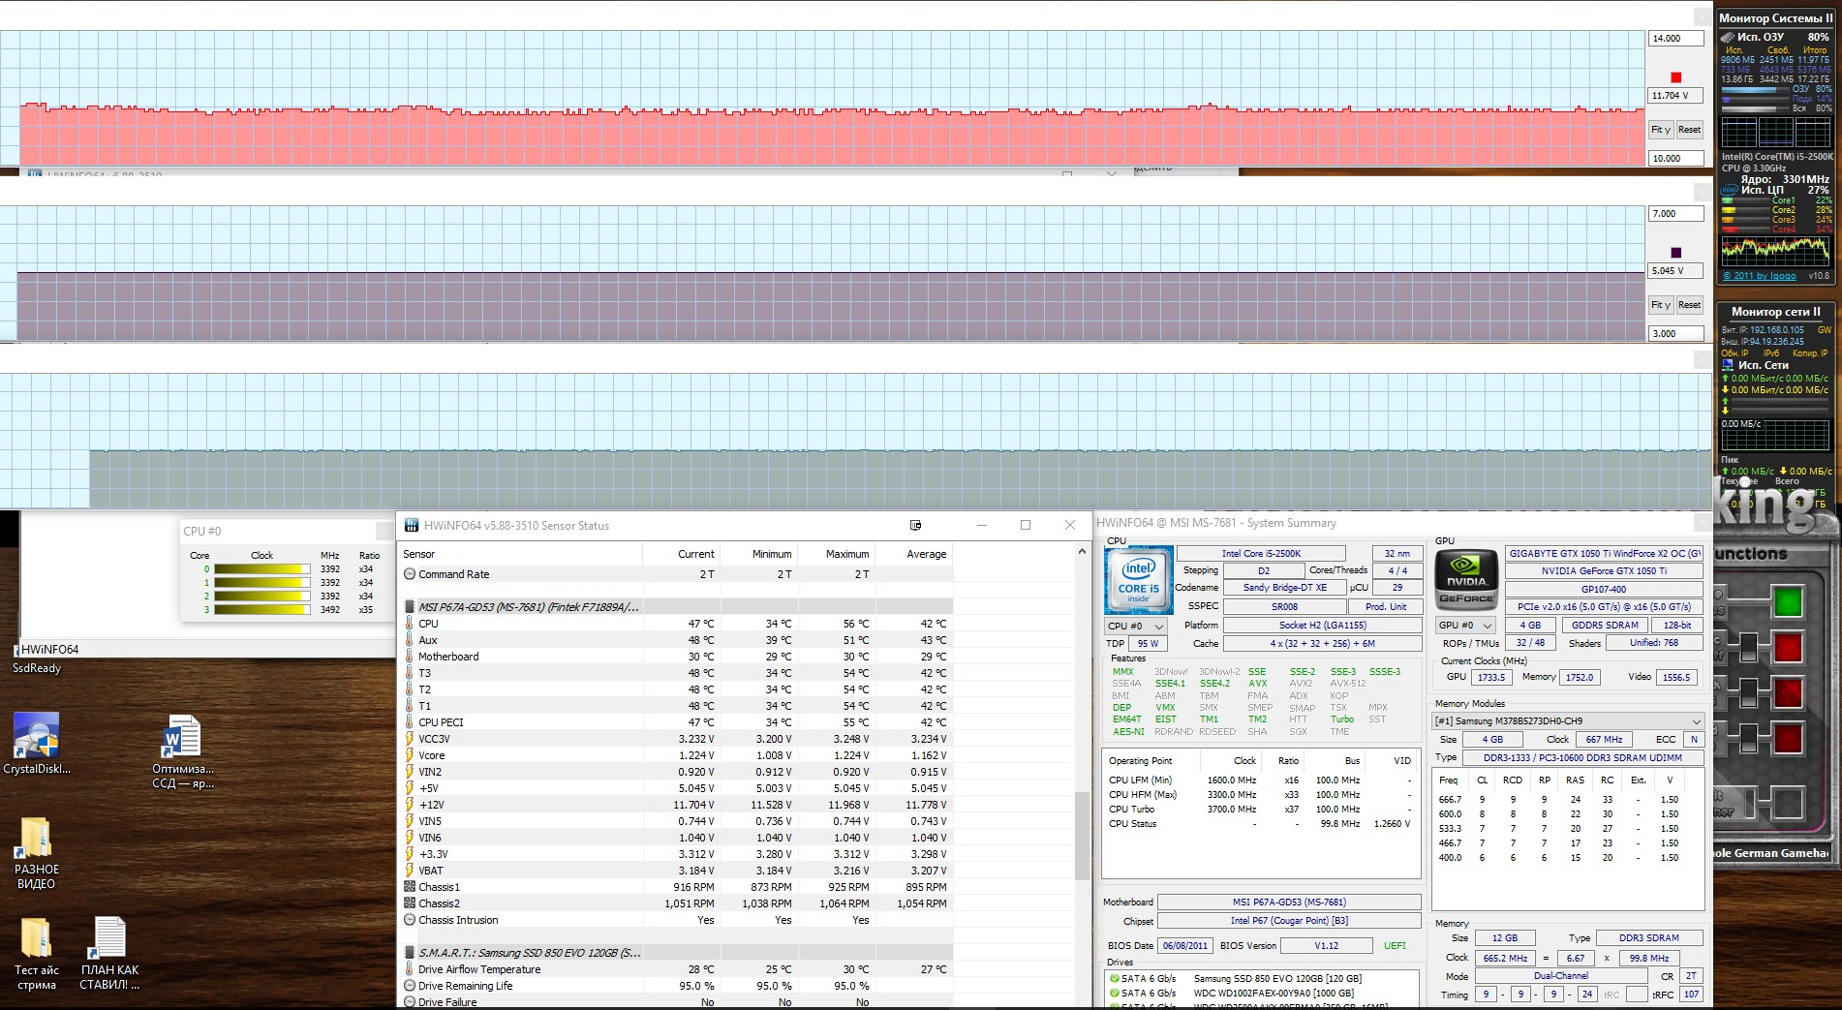
Task: Expand the Memory Modules Samsung M378B5273DH0-CH9 dropdown
Action: coord(1568,721)
